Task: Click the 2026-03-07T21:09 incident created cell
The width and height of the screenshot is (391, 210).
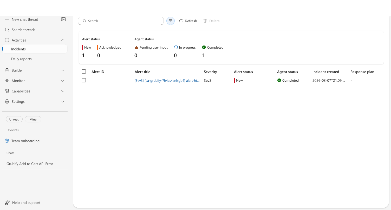Action: [x=329, y=81]
